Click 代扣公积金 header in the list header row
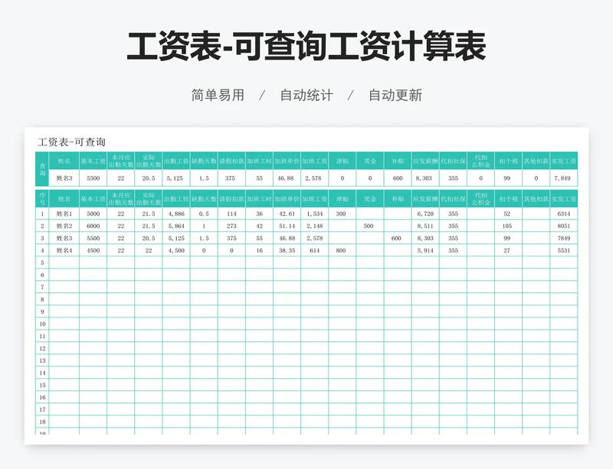The height and width of the screenshot is (469, 613). tap(480, 199)
